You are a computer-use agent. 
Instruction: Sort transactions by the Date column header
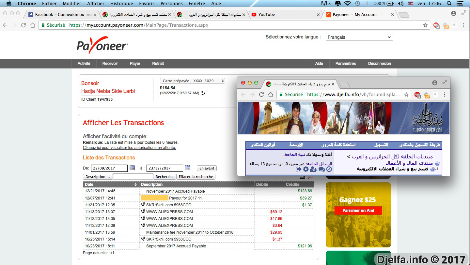click(x=111, y=184)
